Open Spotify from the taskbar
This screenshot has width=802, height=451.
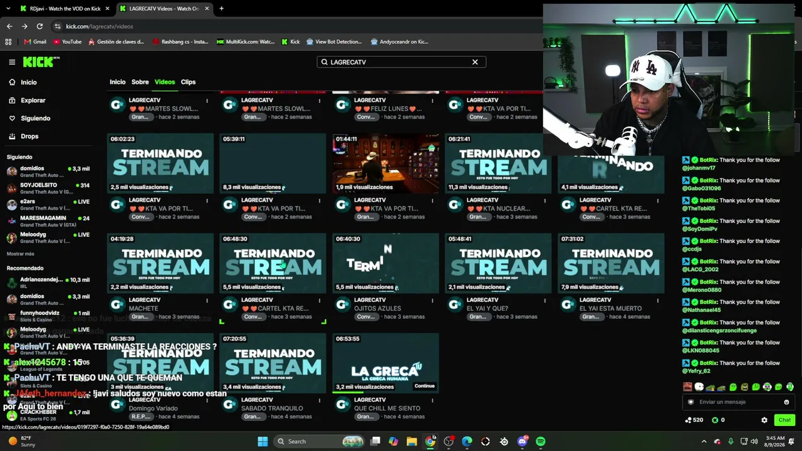coord(541,442)
